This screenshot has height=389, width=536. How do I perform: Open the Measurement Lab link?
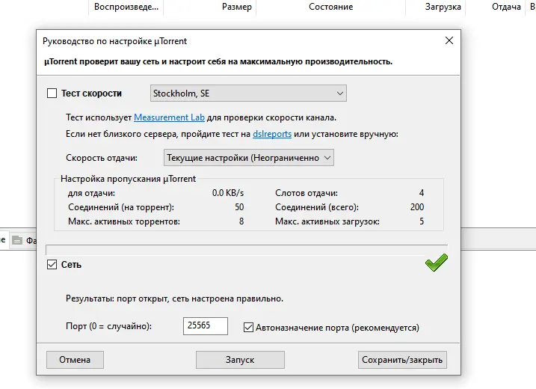[x=169, y=117]
